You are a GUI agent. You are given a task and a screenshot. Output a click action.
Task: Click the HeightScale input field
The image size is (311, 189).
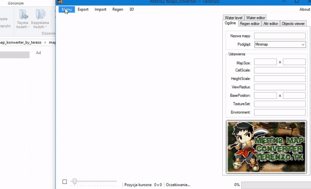280,78
